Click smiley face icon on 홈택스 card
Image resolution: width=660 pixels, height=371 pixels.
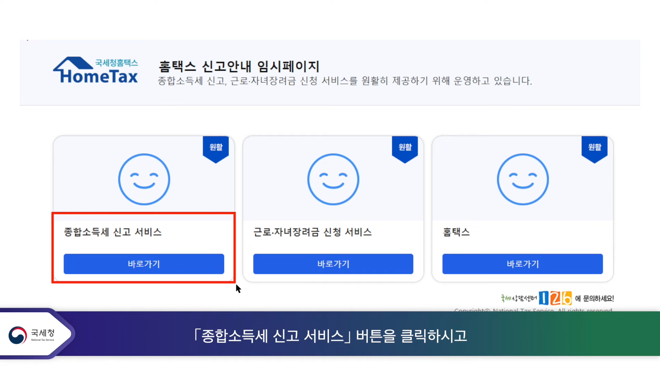point(522,179)
